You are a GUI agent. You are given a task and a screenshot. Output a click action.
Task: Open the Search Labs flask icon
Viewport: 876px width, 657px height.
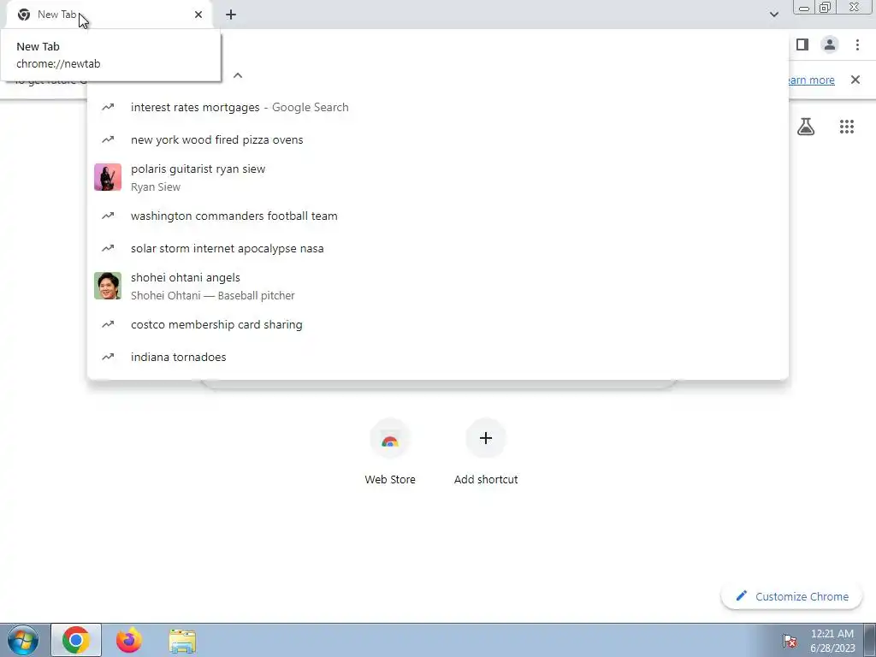pyautogui.click(x=806, y=127)
